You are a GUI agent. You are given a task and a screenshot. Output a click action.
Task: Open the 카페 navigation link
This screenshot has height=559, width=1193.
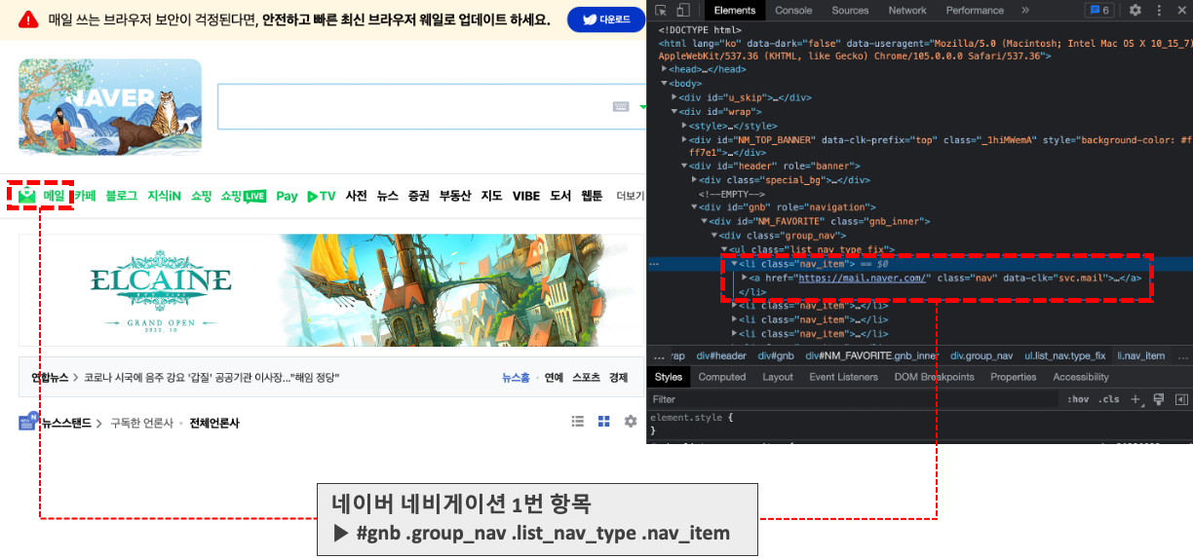85,196
